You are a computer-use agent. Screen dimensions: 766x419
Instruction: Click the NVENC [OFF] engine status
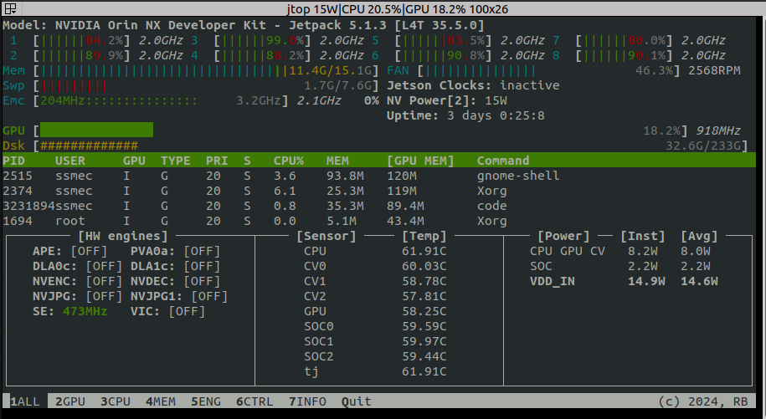(78, 282)
